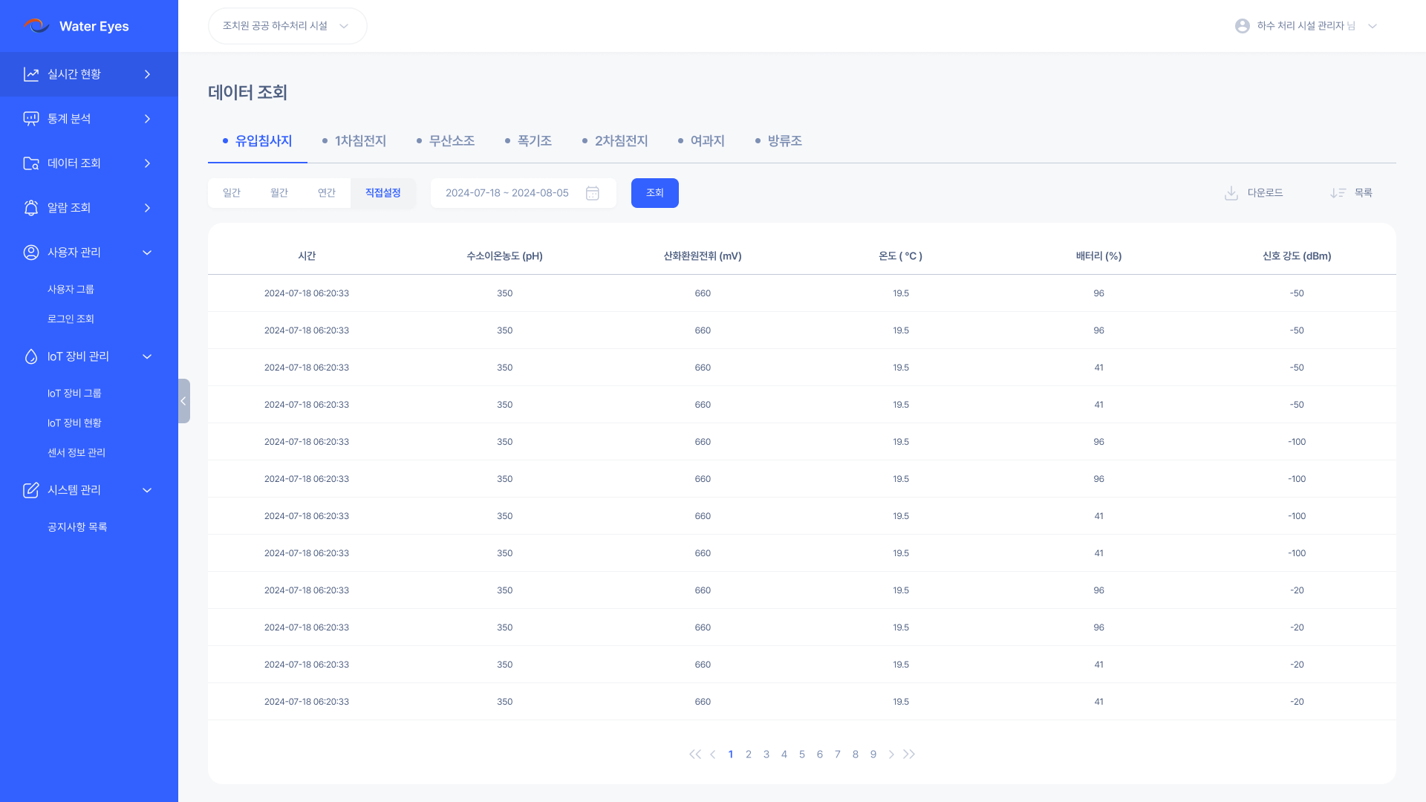Click the statistics analysis presentation icon
1426x802 pixels.
(31, 119)
